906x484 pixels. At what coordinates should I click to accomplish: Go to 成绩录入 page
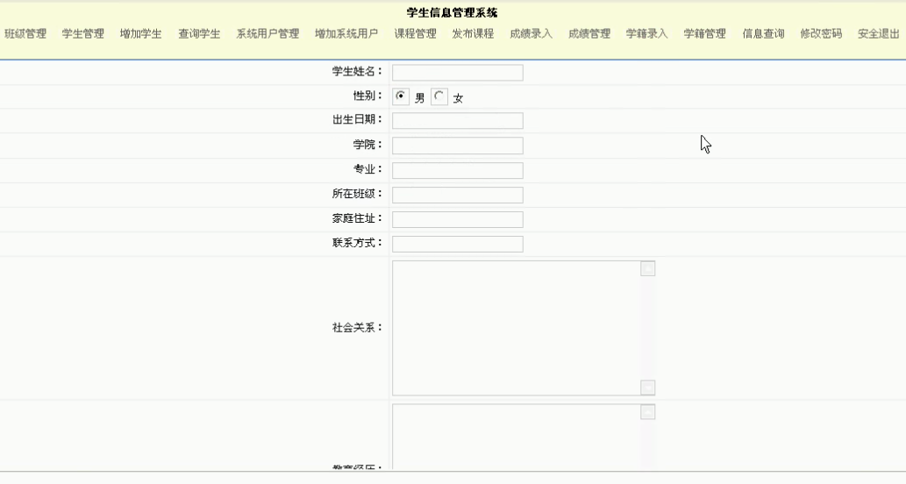tap(531, 33)
